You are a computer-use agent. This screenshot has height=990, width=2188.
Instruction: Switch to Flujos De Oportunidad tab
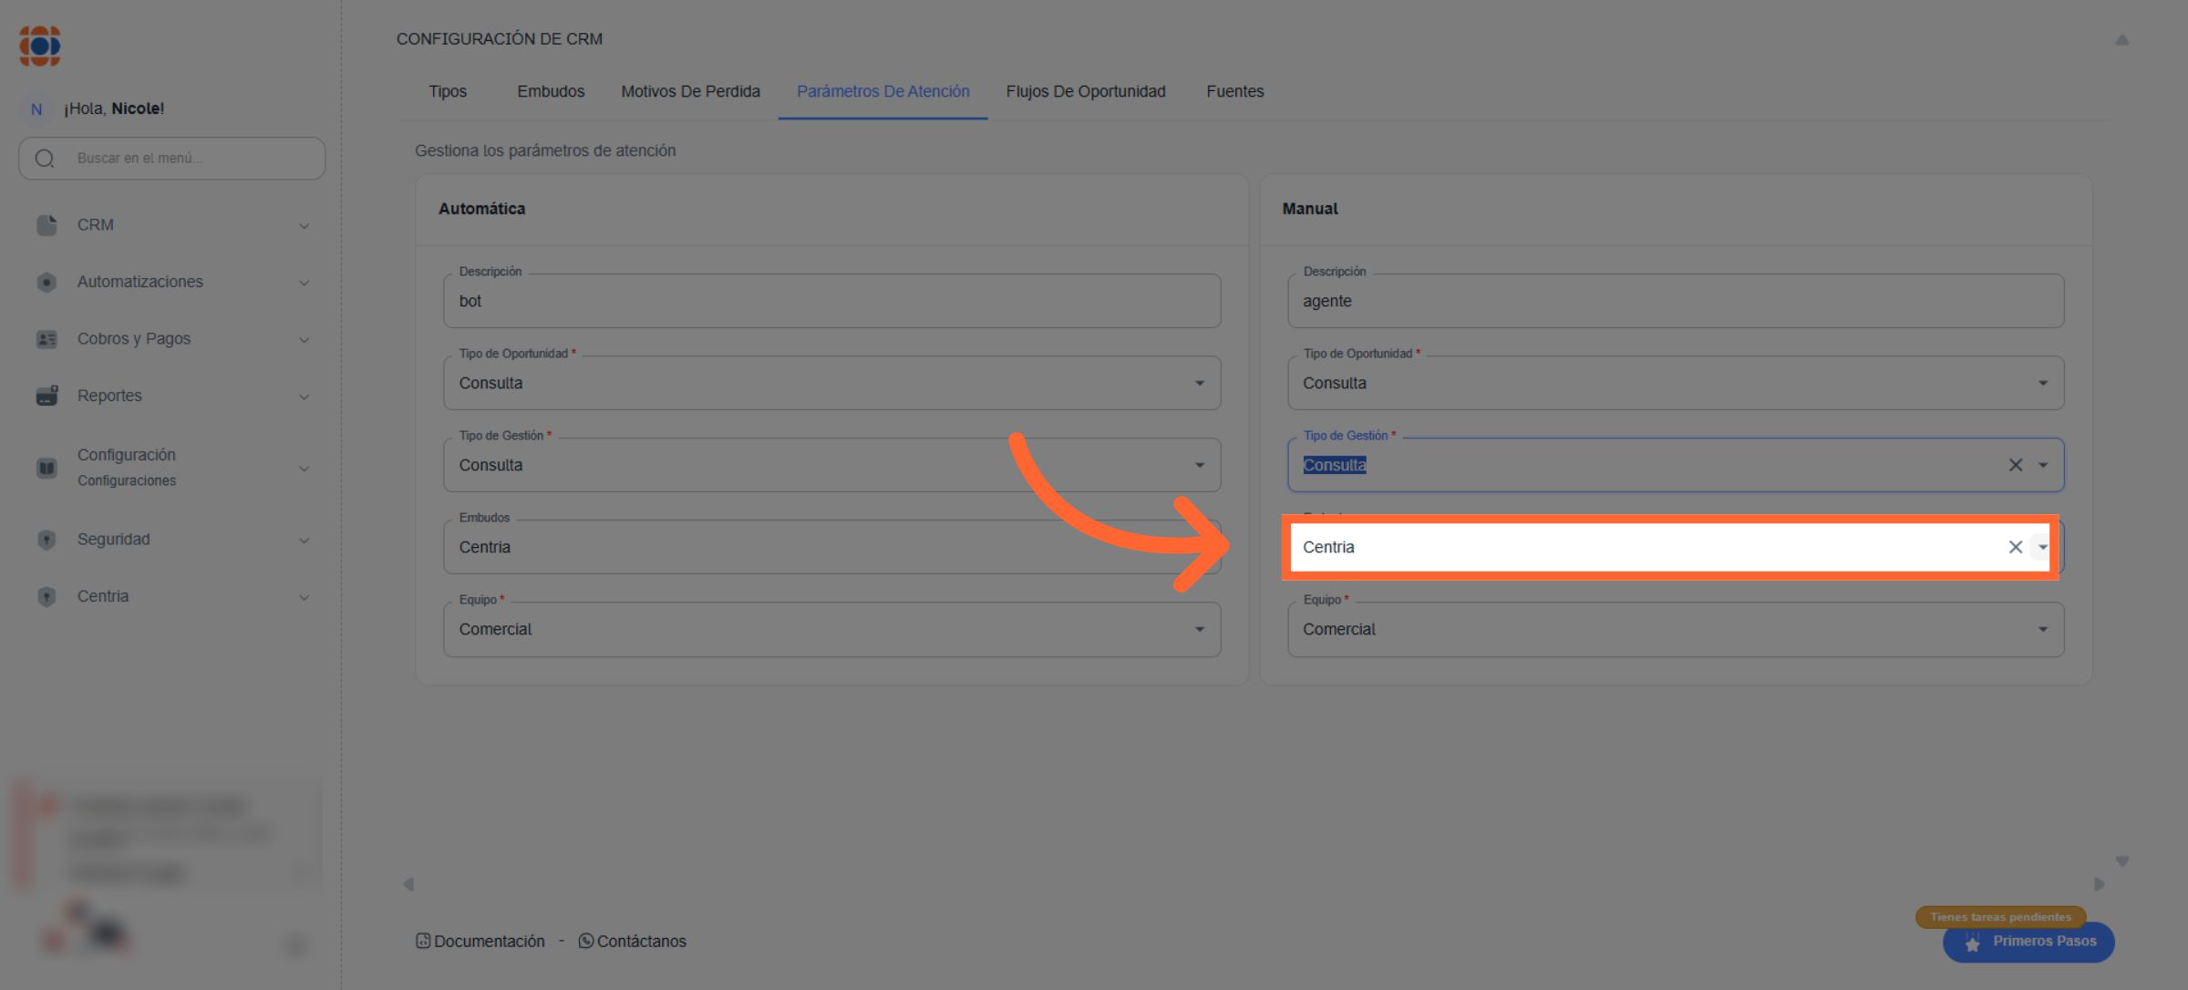[x=1085, y=91]
